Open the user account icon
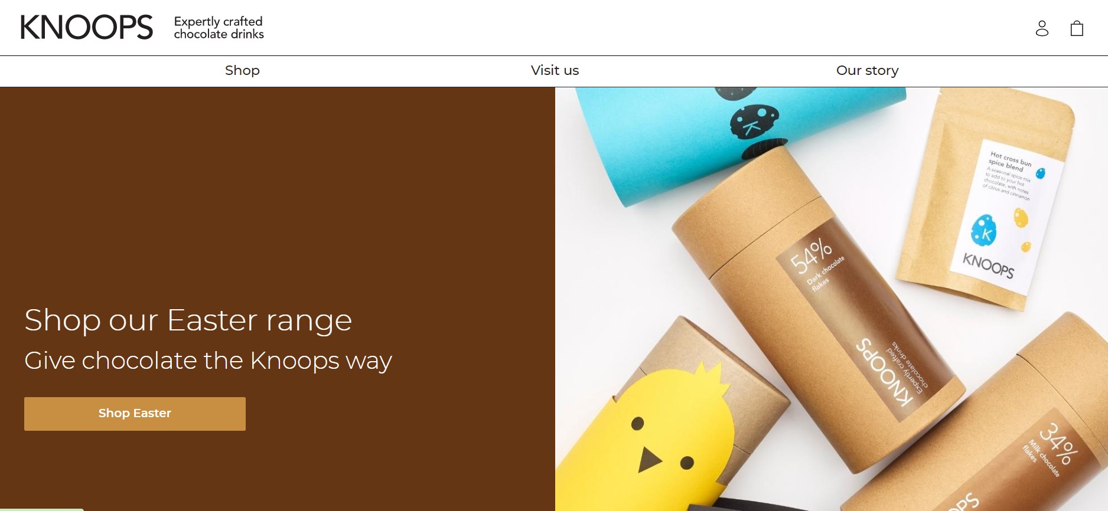Screen dimensions: 1108x511 pos(1042,28)
